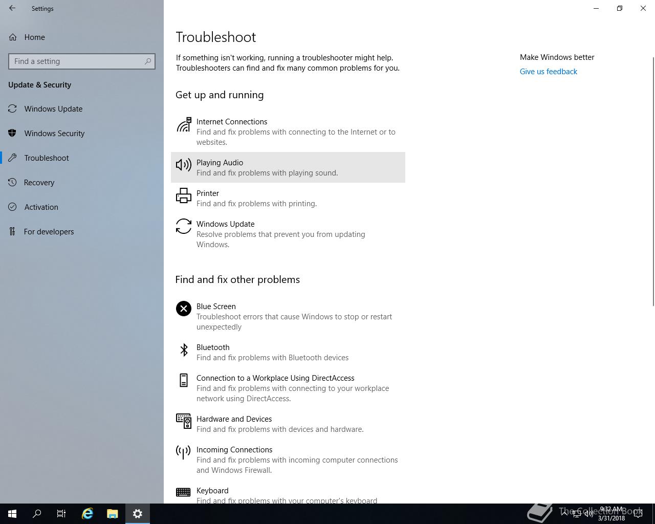Viewport: 655px width, 524px height.
Task: Select the Keyboard troubleshooter
Action: 288,492
